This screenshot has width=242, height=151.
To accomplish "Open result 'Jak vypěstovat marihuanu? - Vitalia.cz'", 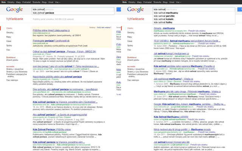I will pos(173,79).
